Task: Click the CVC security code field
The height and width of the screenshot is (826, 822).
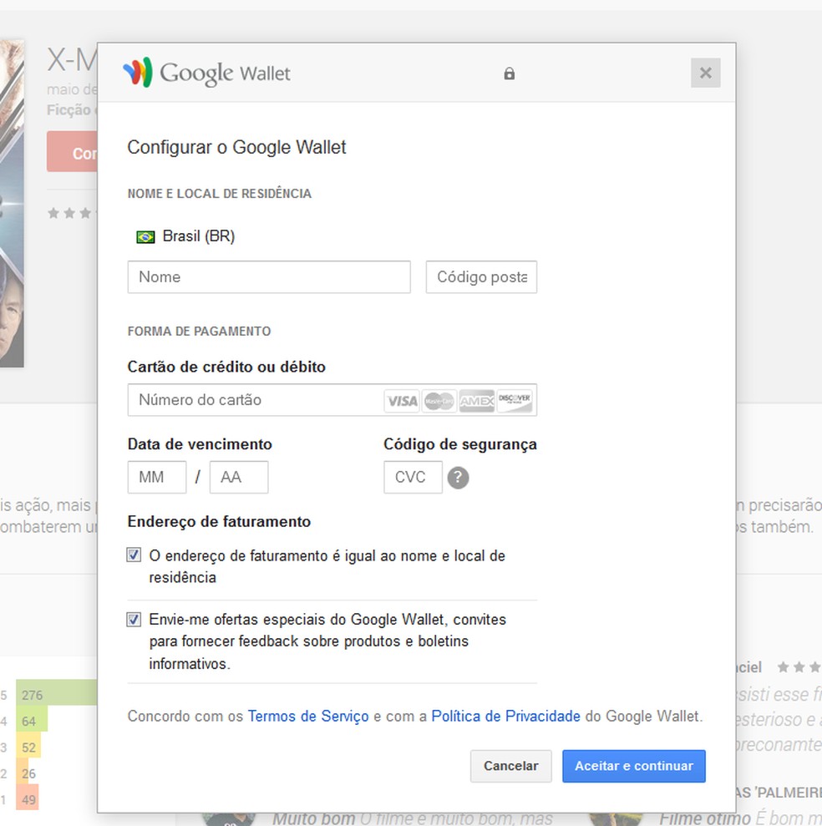Action: click(x=414, y=477)
